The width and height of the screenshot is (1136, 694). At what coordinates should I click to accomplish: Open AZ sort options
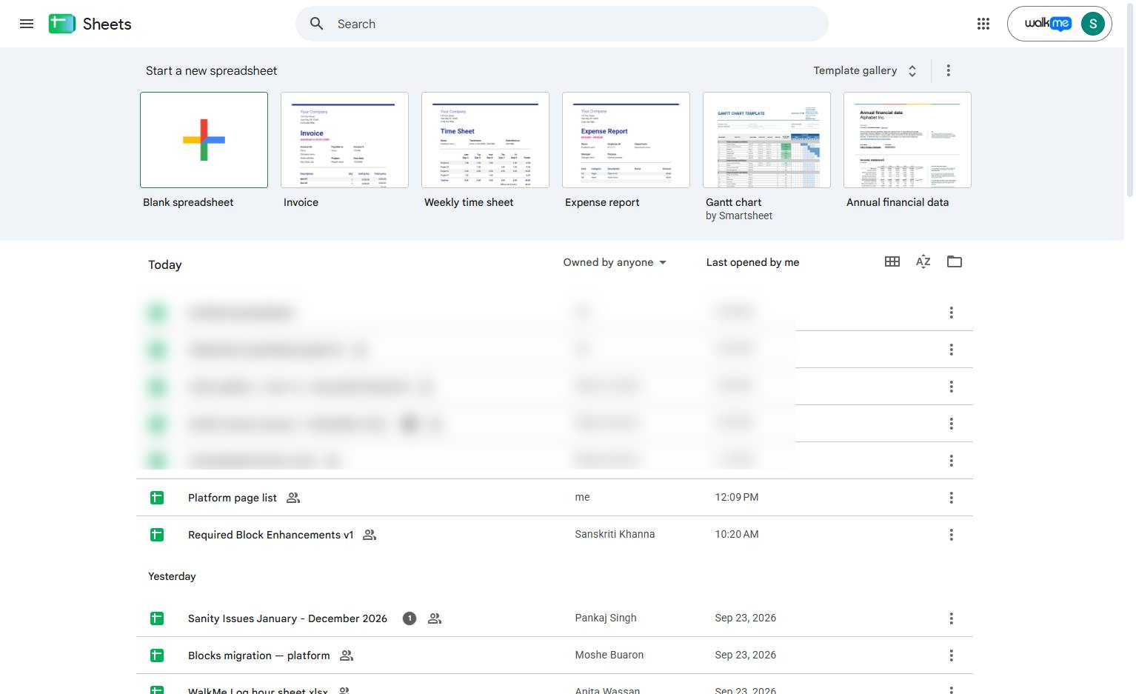coord(923,261)
